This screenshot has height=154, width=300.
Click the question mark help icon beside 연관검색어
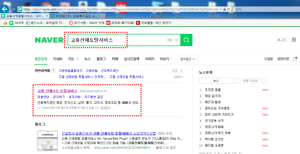pos(53,71)
